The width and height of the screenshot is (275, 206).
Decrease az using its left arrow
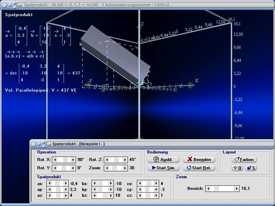[49, 195]
